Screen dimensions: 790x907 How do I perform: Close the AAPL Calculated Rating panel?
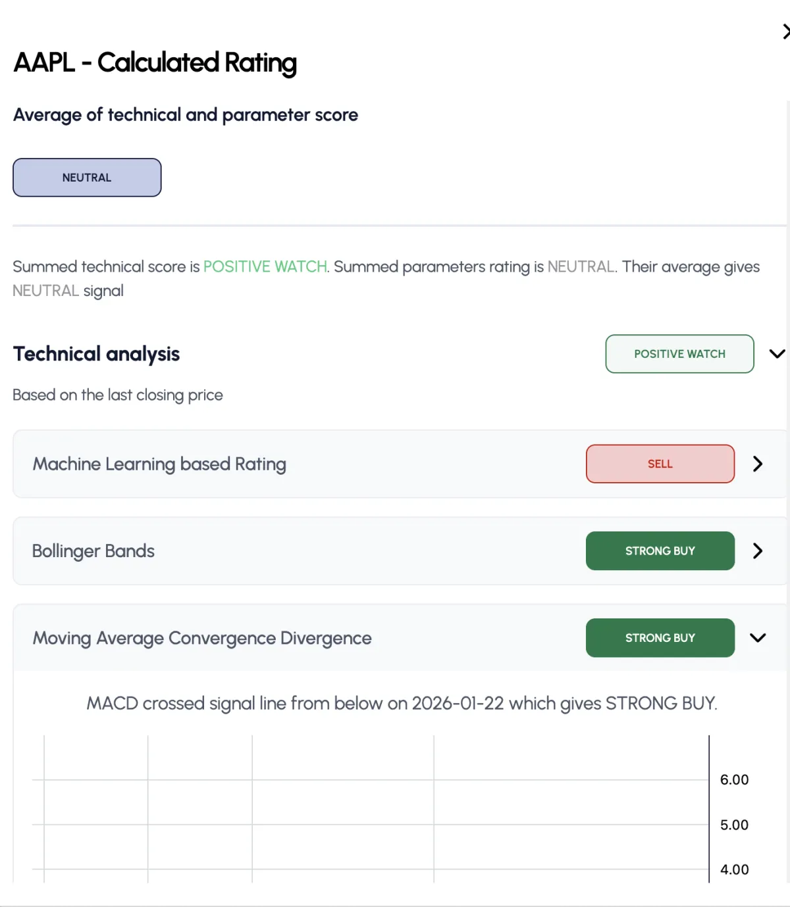pyautogui.click(x=785, y=32)
